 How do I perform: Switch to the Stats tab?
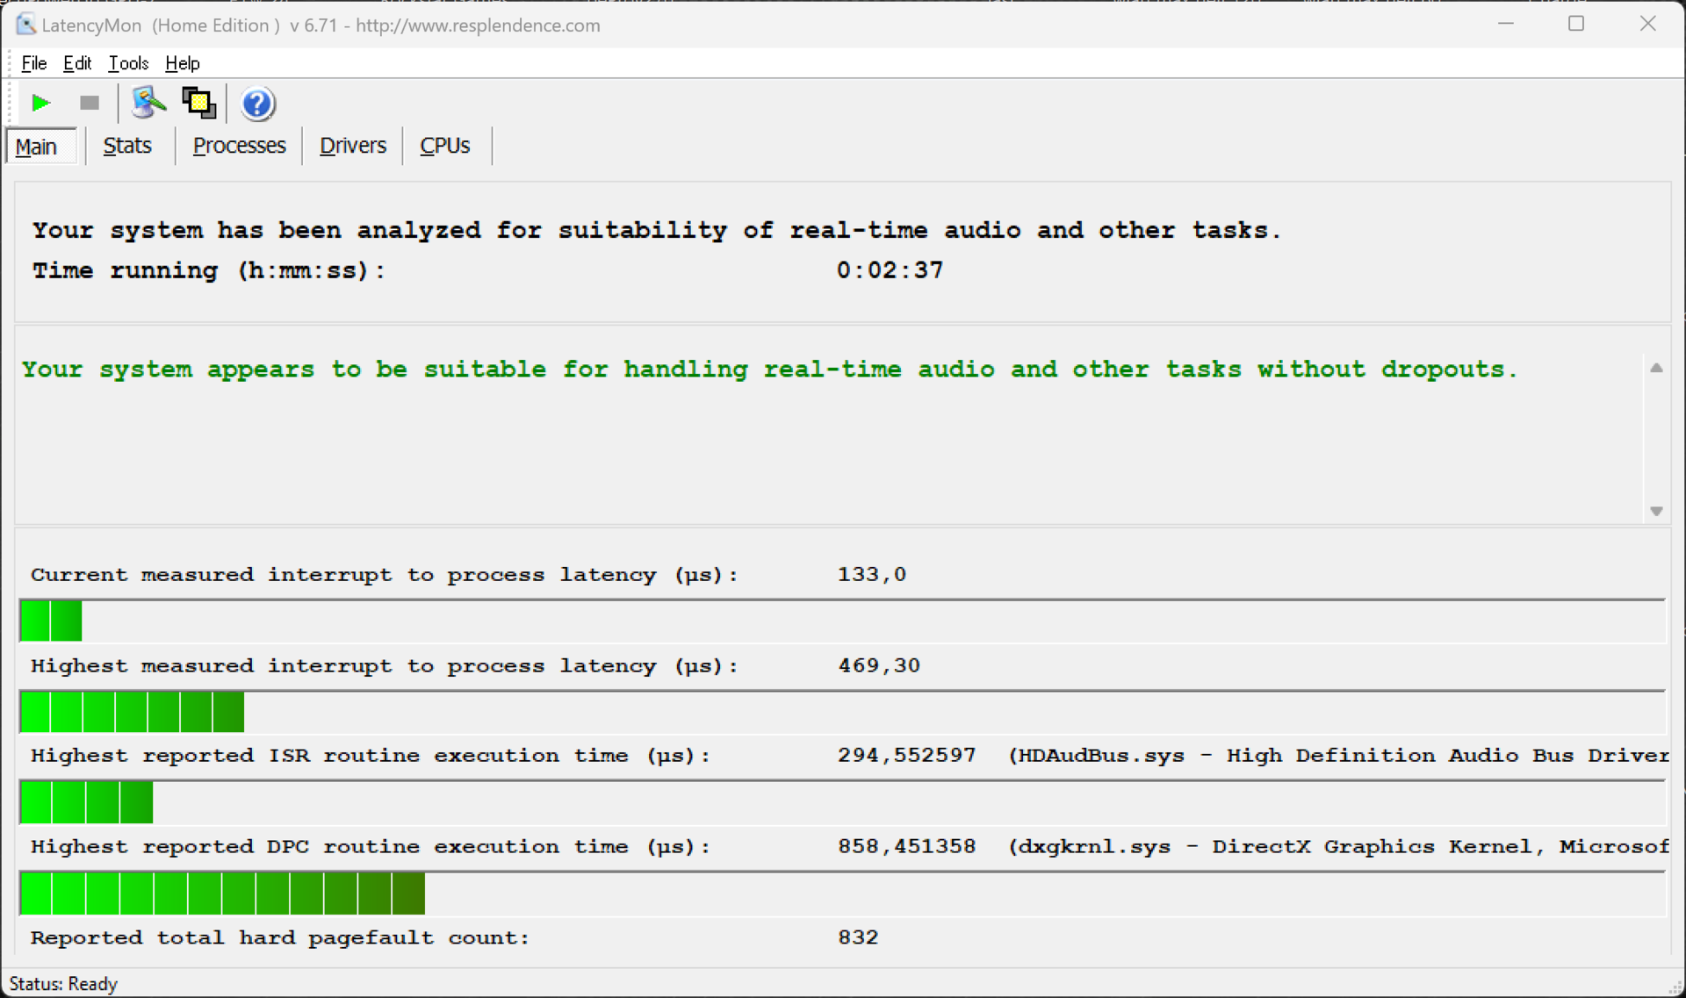[x=127, y=146]
